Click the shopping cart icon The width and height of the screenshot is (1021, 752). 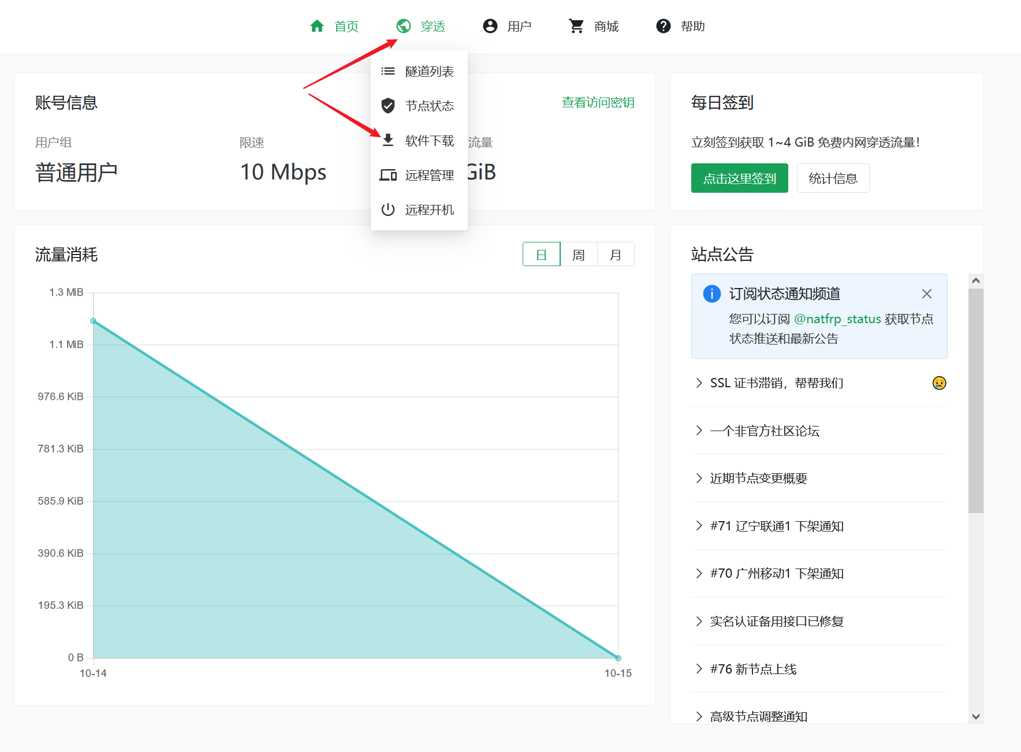pos(576,26)
